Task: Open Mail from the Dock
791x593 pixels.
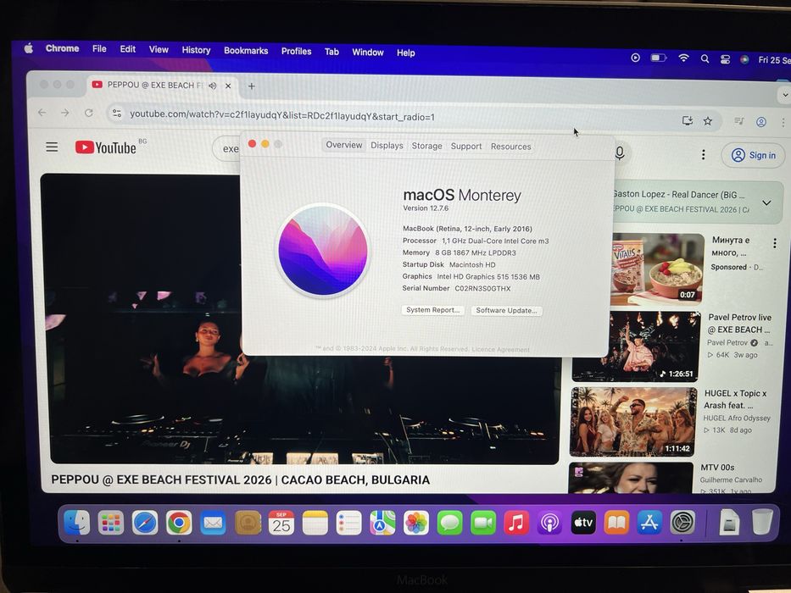Action: click(213, 523)
